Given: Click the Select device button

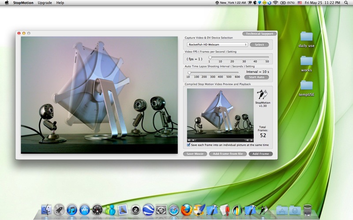Looking at the screenshot, I should click(259, 44).
